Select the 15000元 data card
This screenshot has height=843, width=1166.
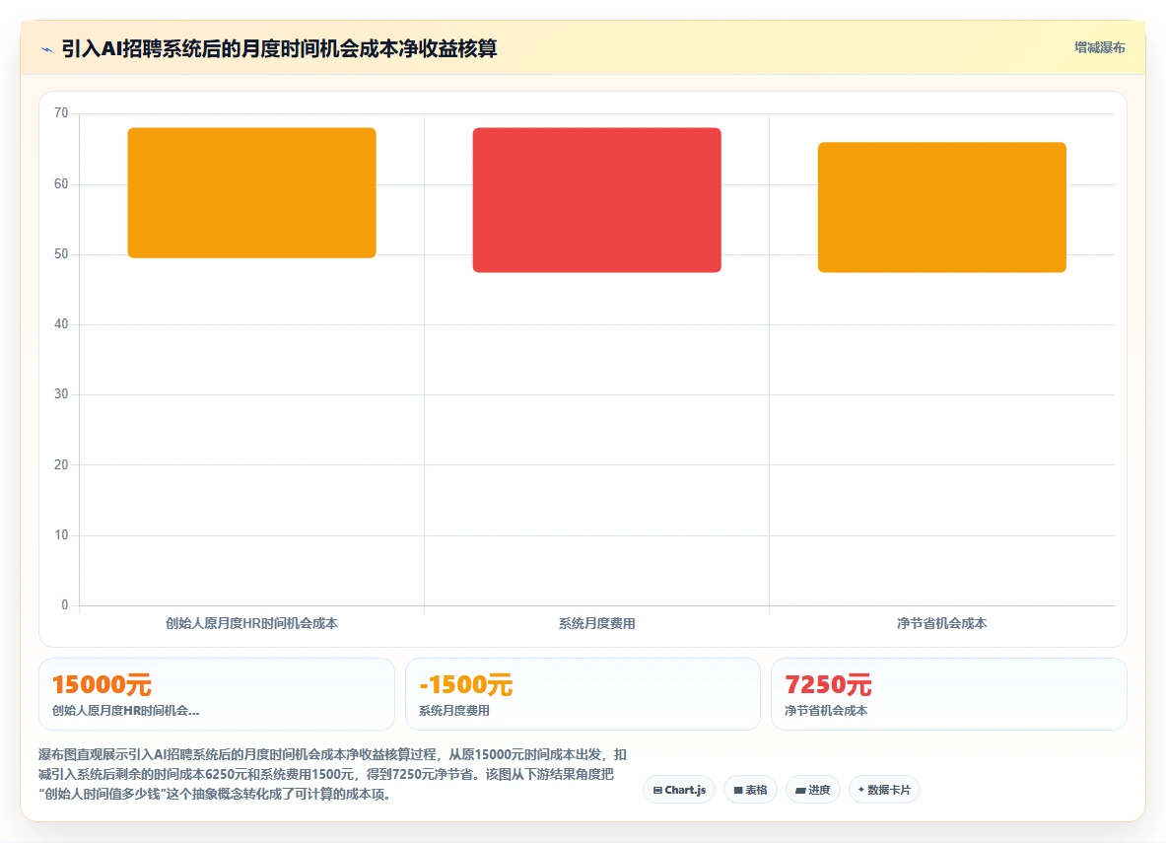(217, 693)
